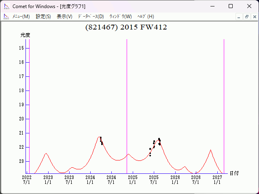The width and height of the screenshot is (259, 194).
Task: Open the 設定(S) settings menu
Action: (43, 17)
